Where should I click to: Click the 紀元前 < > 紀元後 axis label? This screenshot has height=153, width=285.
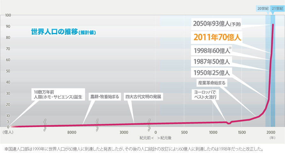pos(155,138)
